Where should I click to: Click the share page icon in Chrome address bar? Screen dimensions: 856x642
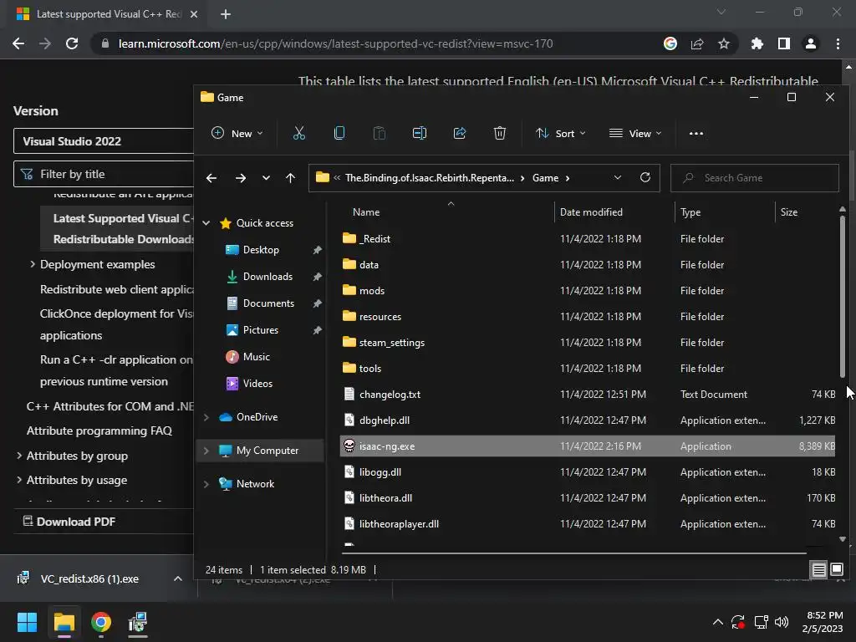[697, 43]
